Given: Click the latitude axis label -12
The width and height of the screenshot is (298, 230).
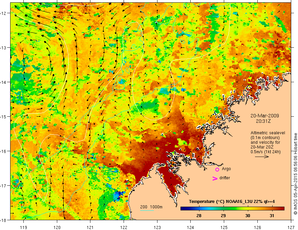Looking at the screenshot, I should 3,13.
